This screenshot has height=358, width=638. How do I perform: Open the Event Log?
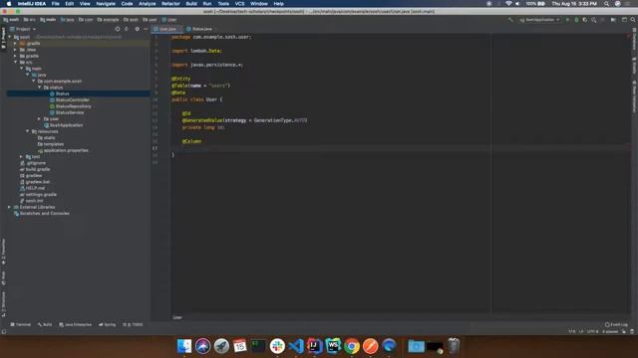[616, 325]
